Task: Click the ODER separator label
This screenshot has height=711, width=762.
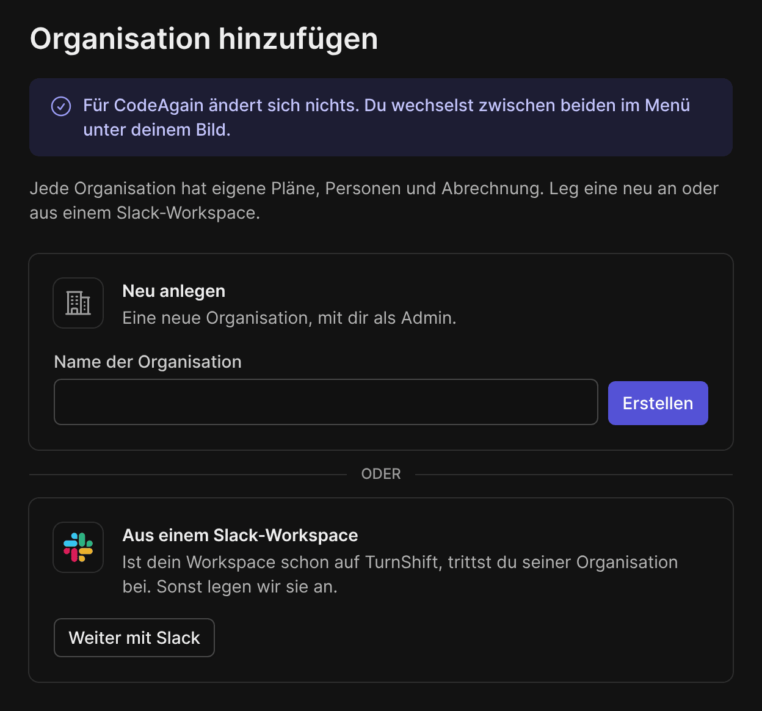Action: coord(381,474)
